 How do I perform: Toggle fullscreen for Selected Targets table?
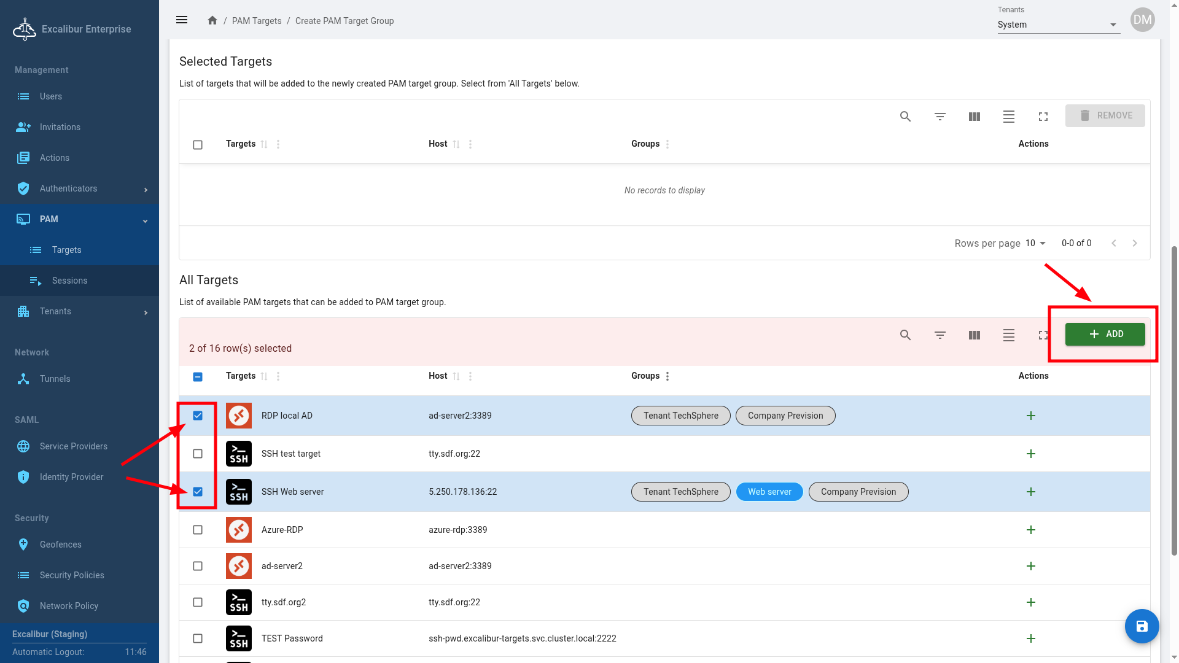pyautogui.click(x=1043, y=117)
